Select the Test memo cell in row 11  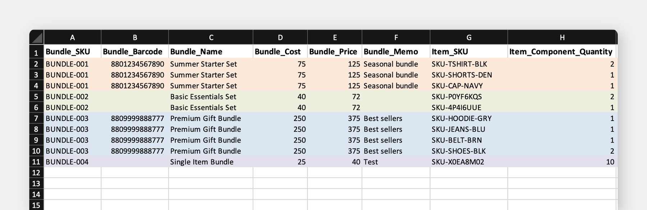pos(371,162)
